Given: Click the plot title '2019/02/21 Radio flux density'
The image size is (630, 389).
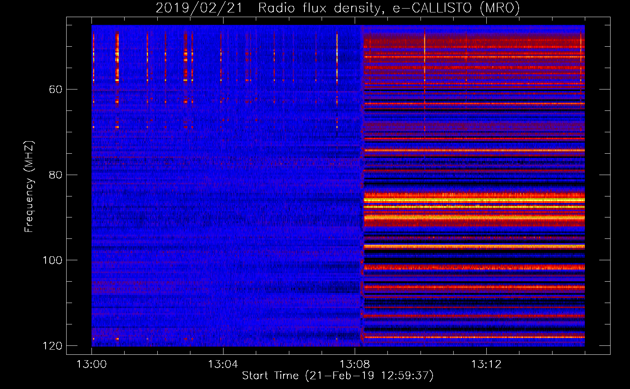Looking at the screenshot, I should click(338, 8).
